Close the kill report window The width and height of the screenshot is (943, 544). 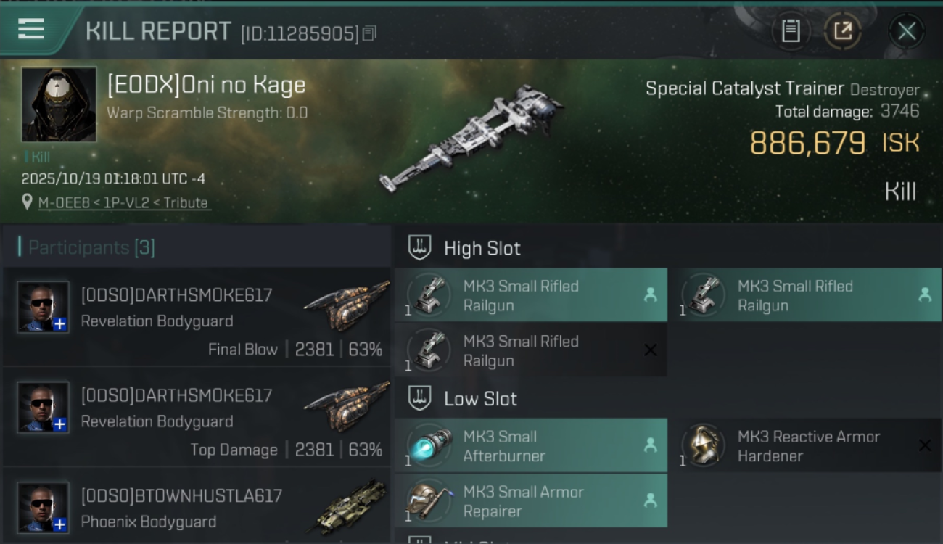point(906,31)
